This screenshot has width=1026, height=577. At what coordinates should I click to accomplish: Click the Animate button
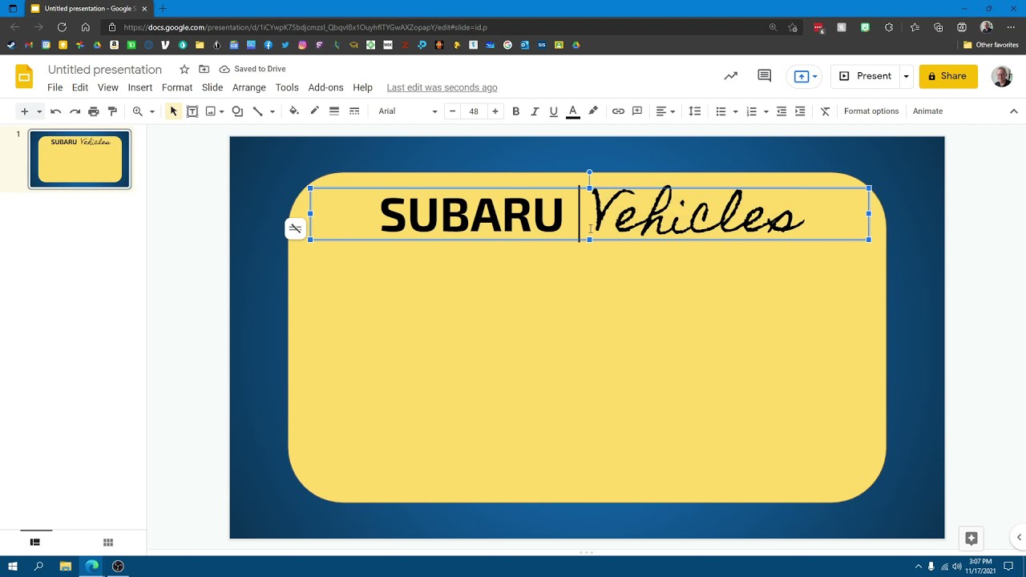click(x=927, y=111)
